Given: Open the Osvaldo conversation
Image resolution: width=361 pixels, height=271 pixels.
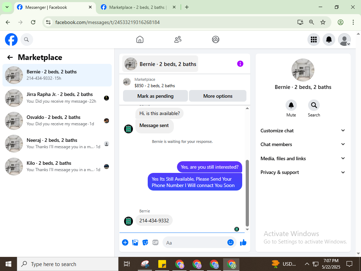Looking at the screenshot, I should click(x=57, y=121).
